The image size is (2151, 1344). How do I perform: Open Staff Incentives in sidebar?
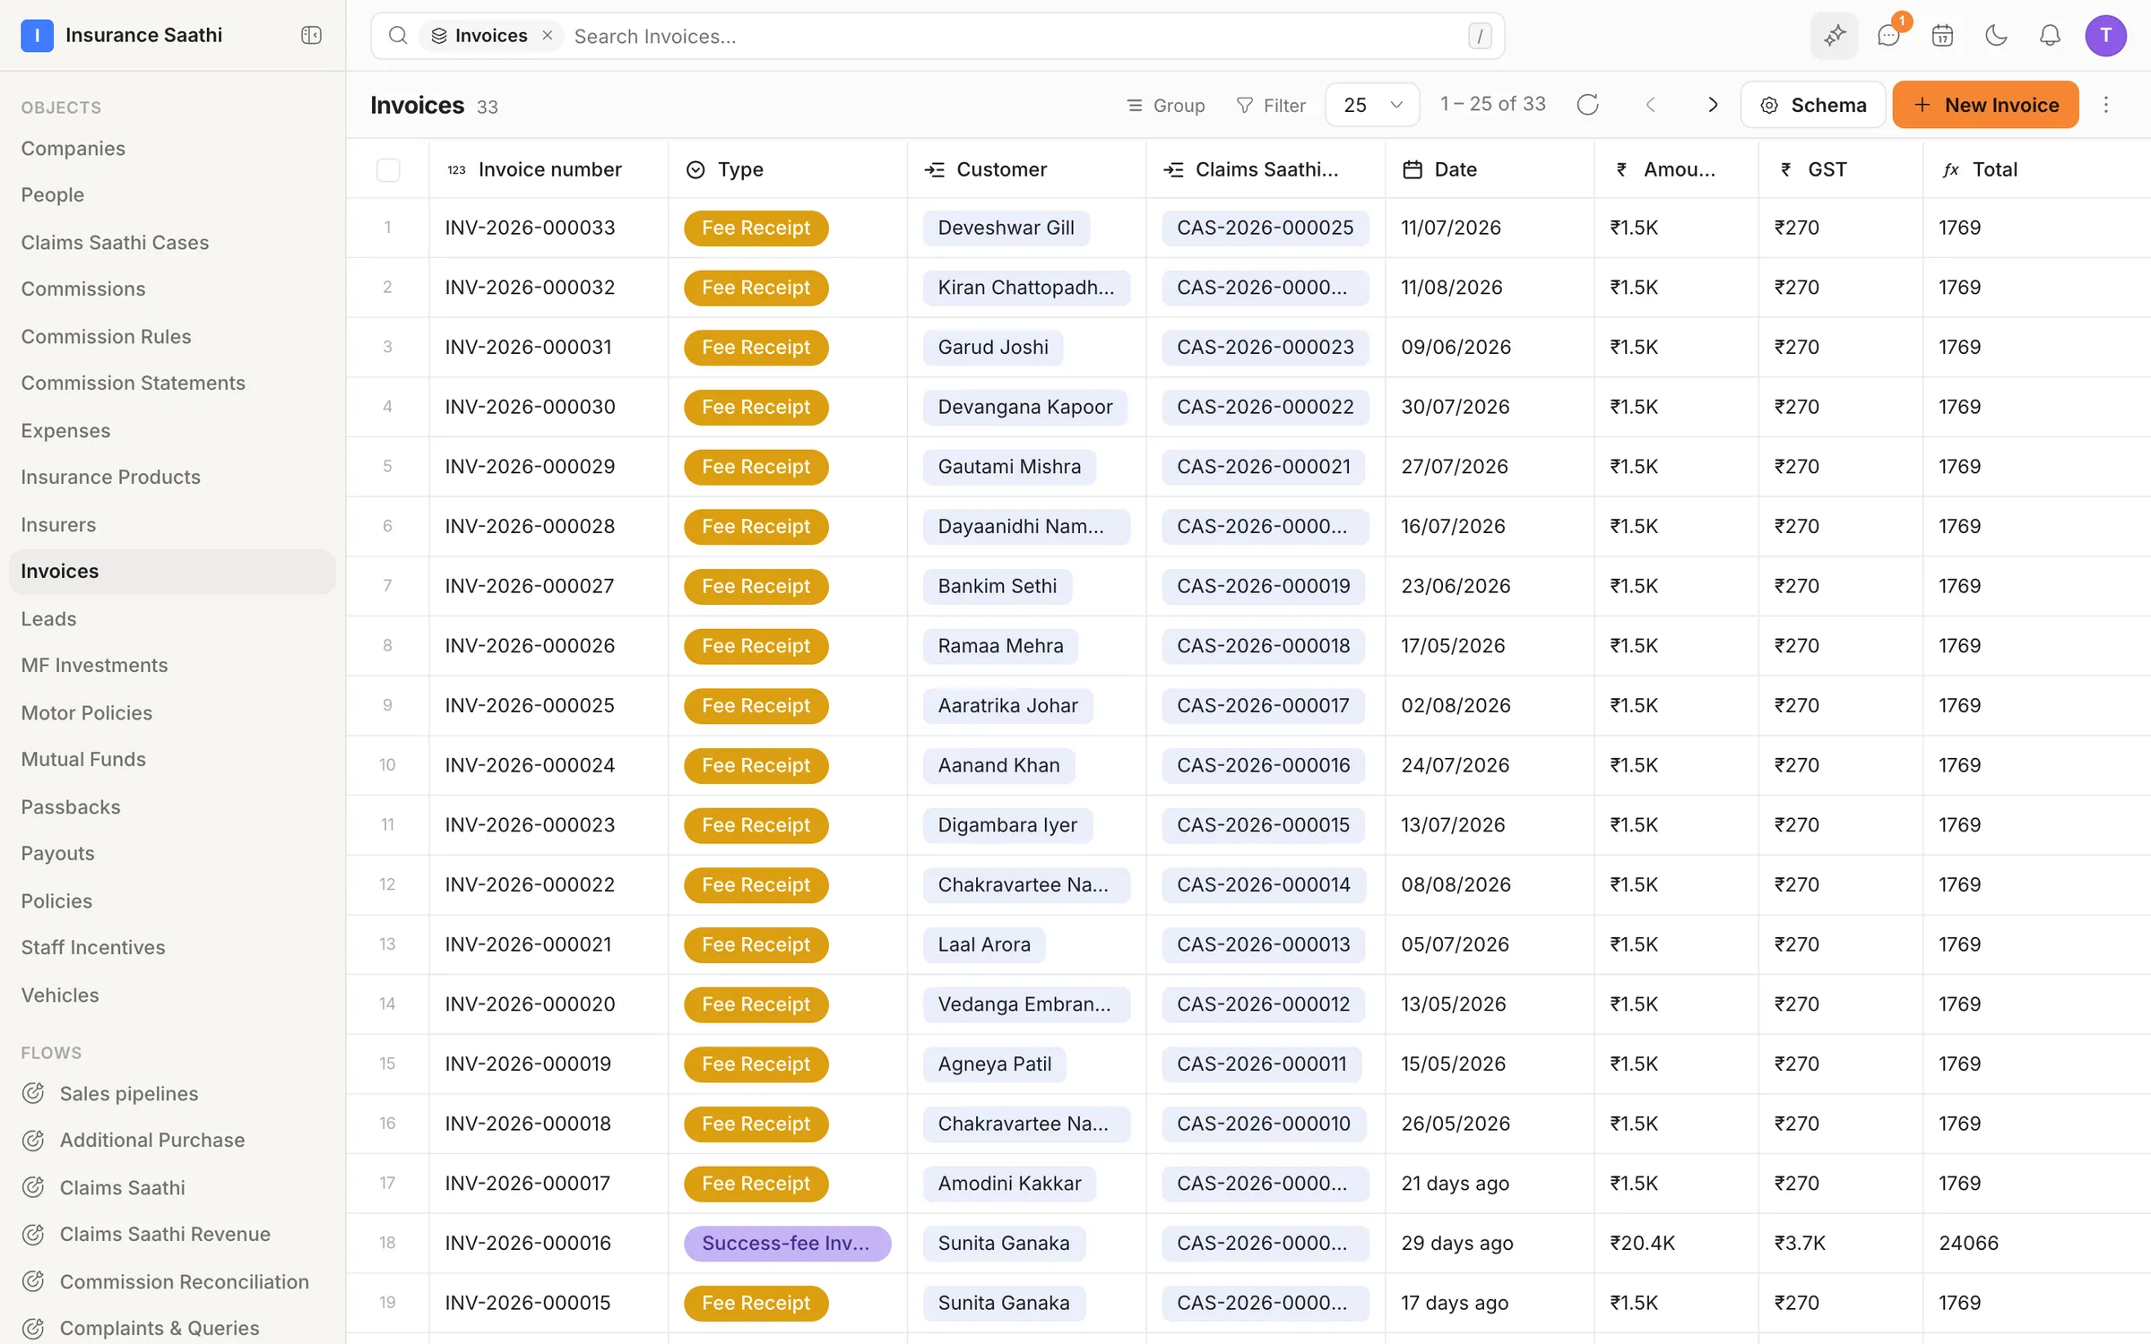[93, 947]
